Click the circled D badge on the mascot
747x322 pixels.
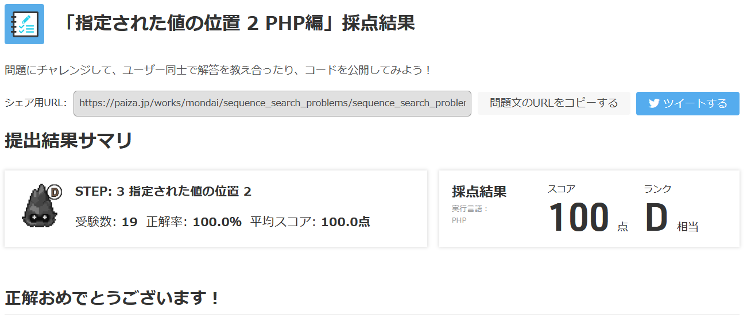click(x=56, y=191)
